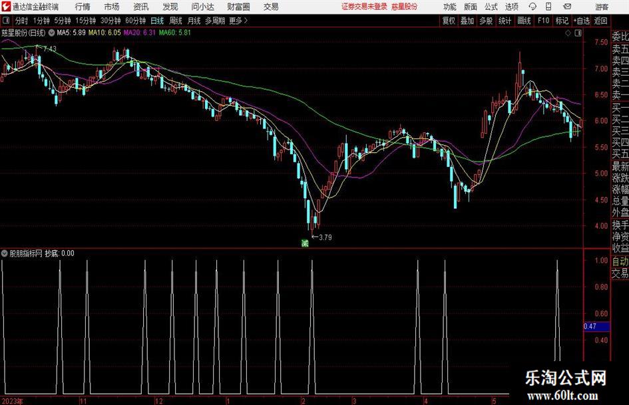Expand the dropdown next to 慈星股份(日线)
Screen dimensions: 629x405
point(52,33)
